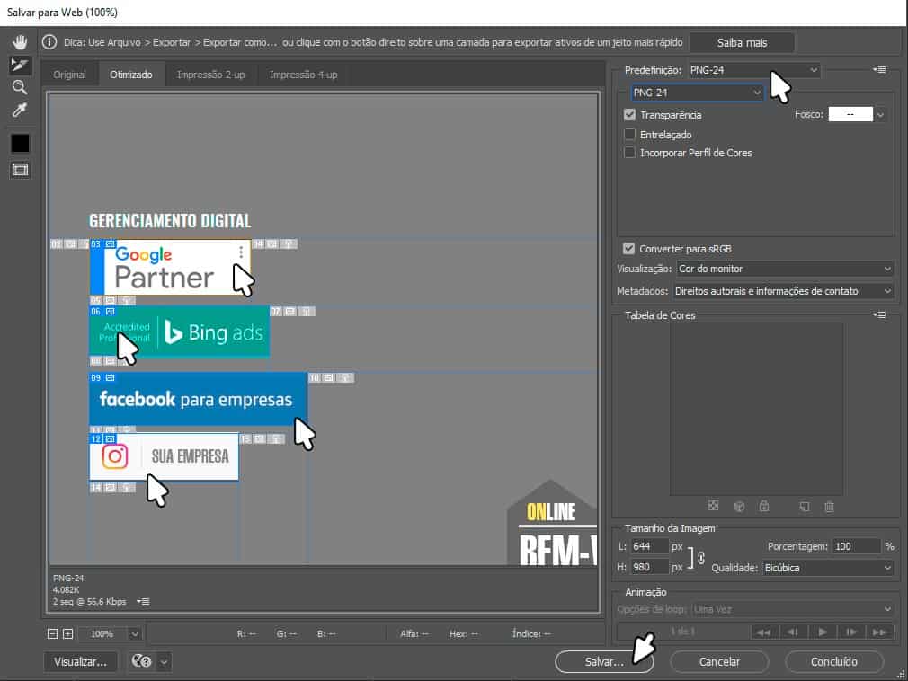This screenshot has height=681, width=908.
Task: Click the info tip icon
Action: (49, 42)
